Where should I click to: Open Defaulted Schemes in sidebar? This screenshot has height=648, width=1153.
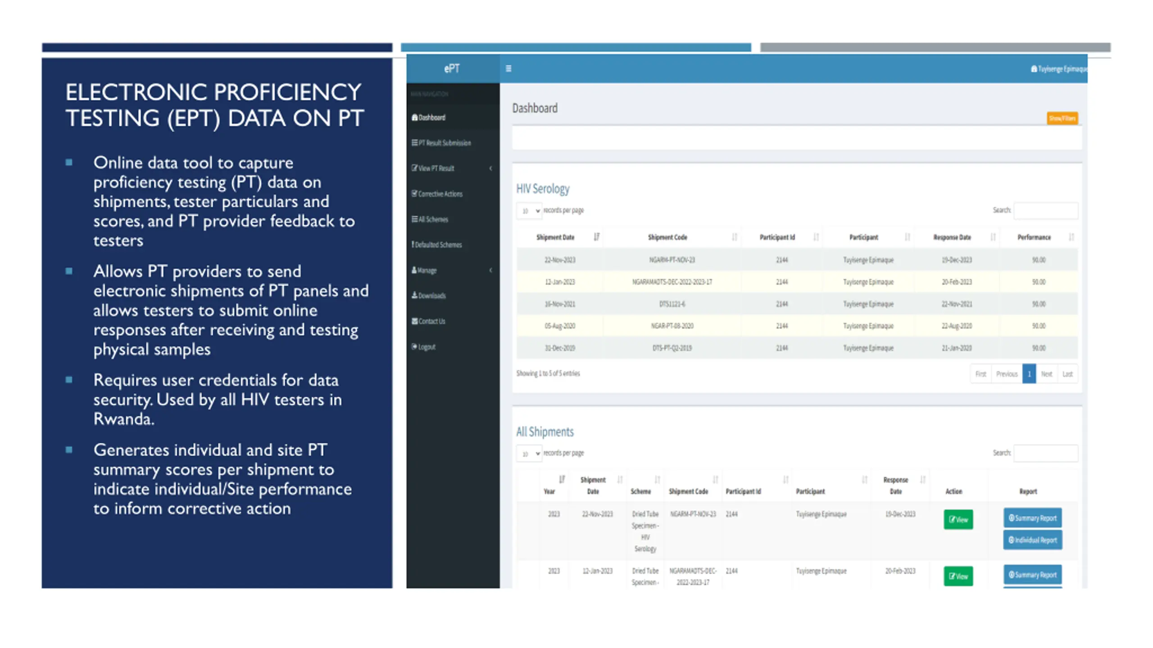click(x=453, y=245)
